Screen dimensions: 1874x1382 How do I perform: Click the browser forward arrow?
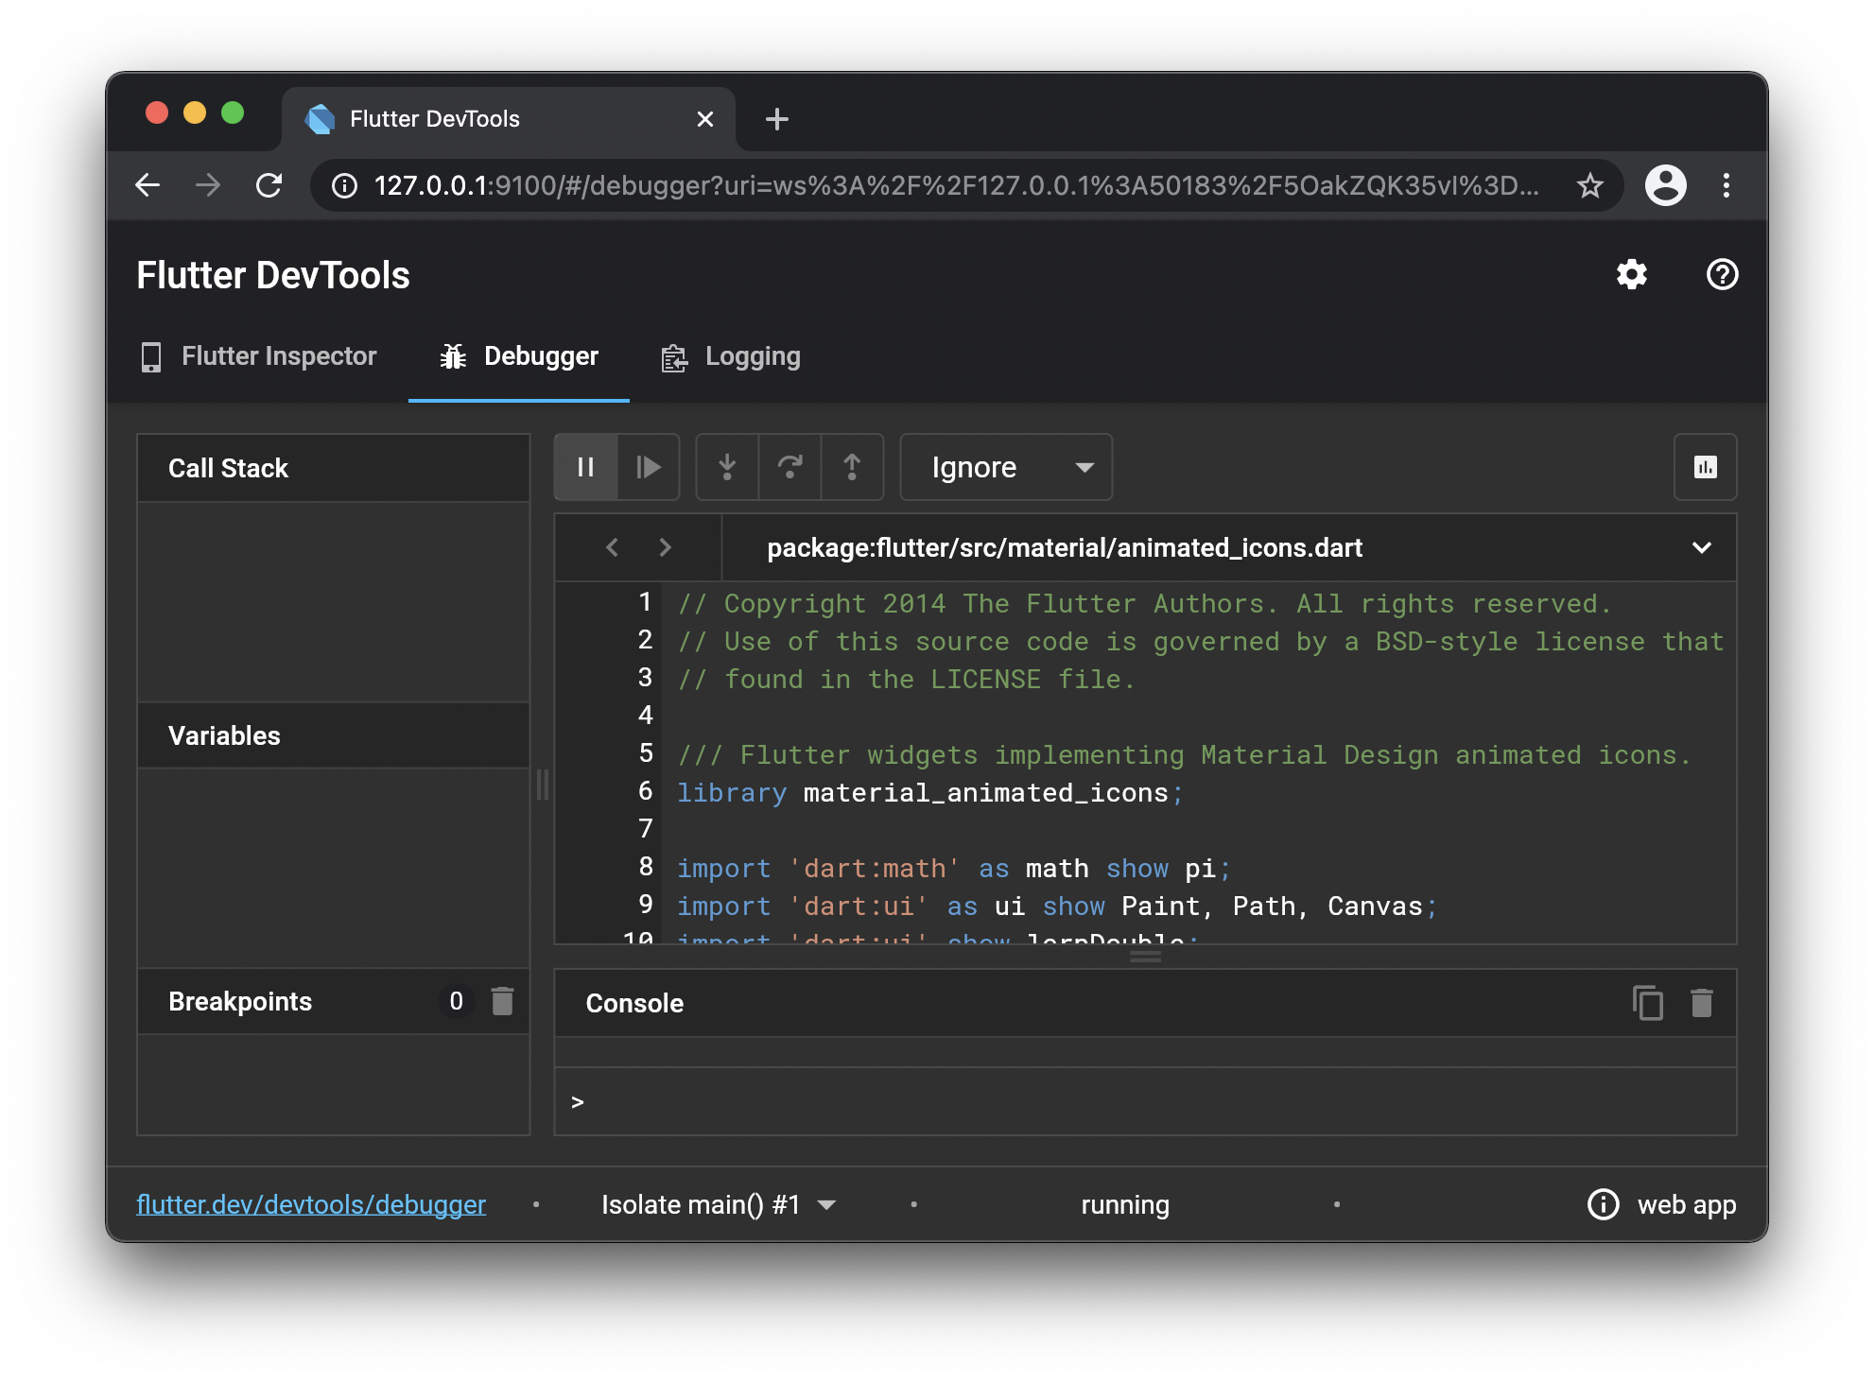click(x=208, y=185)
